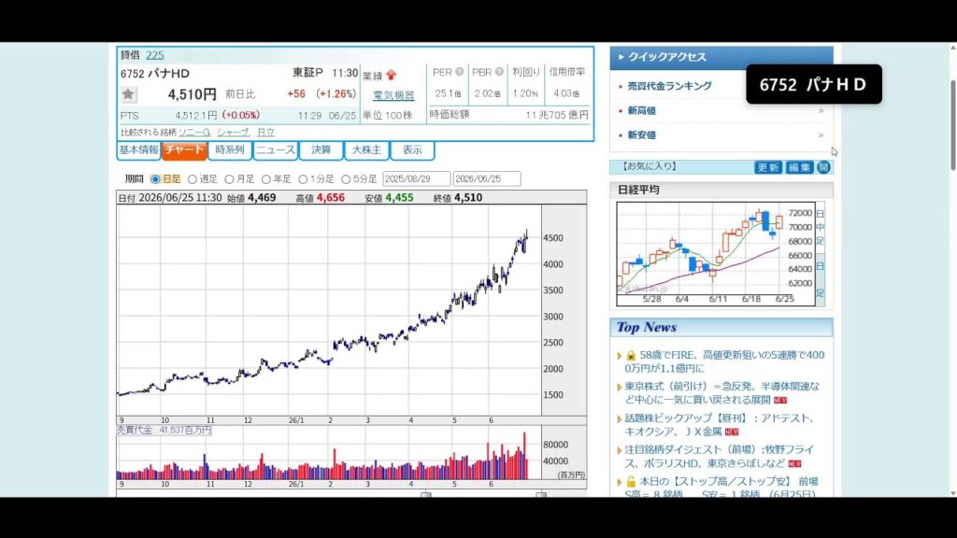Open the 表示 tab
Screen dimensions: 957x538
(412, 150)
